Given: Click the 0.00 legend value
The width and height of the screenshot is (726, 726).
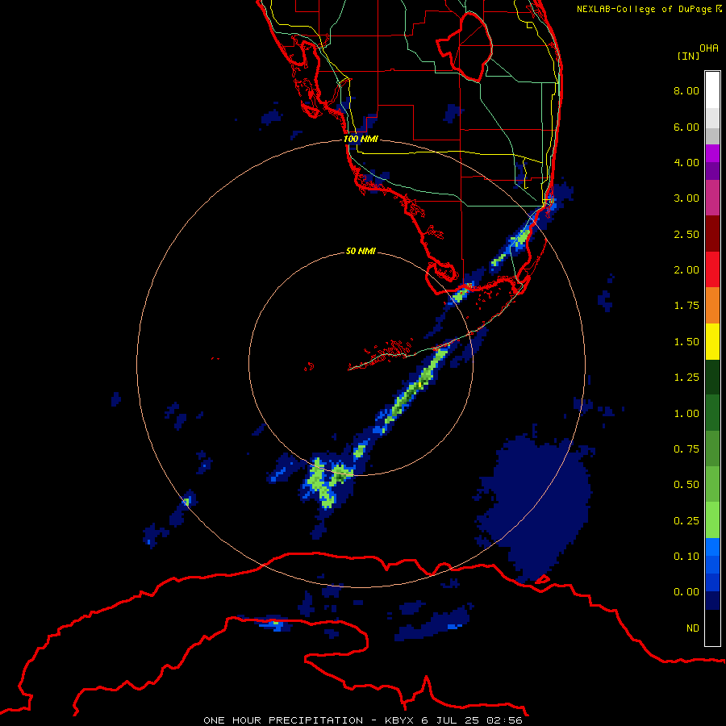Looking at the screenshot, I should click(686, 592).
